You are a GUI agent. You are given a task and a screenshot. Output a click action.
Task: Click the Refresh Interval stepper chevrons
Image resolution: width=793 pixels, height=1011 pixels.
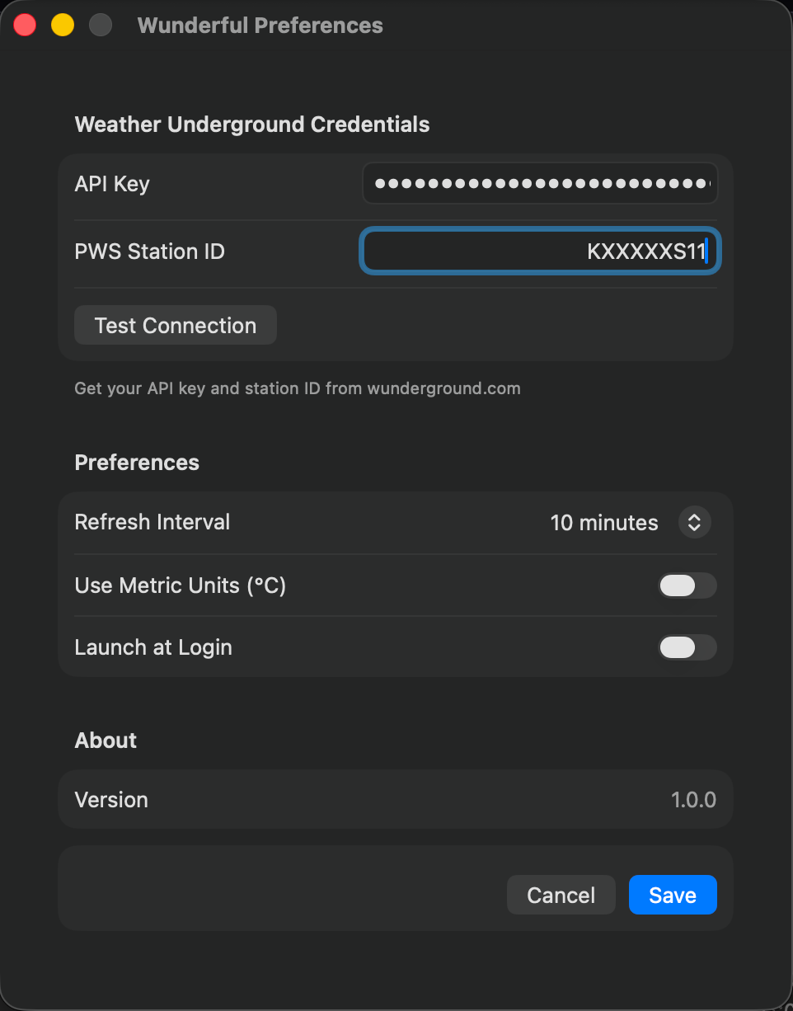point(694,522)
